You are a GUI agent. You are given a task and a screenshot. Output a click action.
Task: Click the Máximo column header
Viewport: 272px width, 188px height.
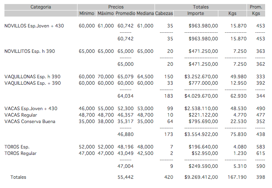(105, 13)
